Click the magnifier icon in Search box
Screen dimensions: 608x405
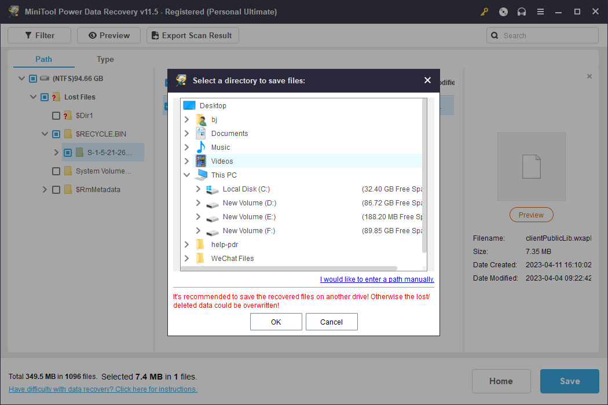click(x=495, y=35)
